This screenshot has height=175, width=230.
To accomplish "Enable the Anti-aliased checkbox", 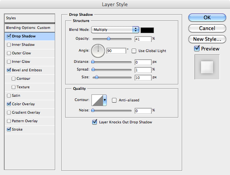I will [x=114, y=100].
